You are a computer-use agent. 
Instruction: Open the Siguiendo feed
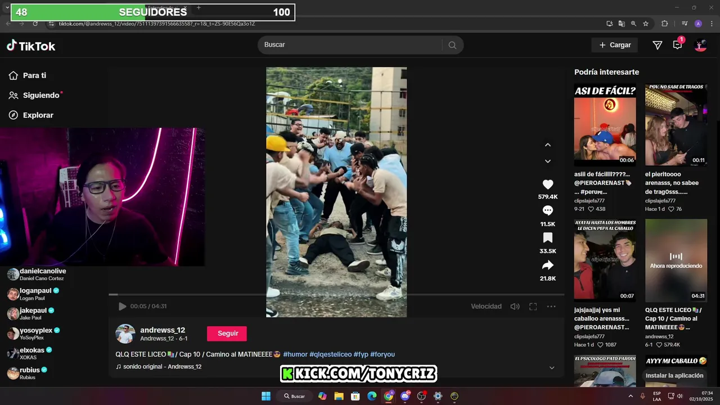pyautogui.click(x=34, y=95)
